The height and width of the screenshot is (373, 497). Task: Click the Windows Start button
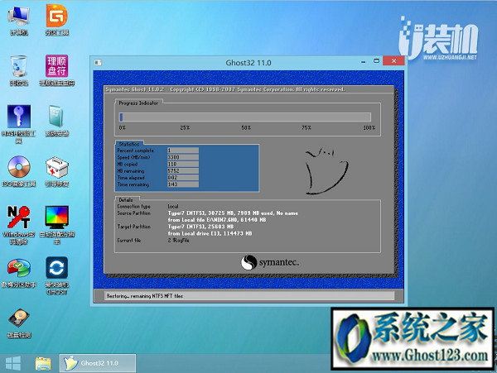pyautogui.click(x=13, y=363)
